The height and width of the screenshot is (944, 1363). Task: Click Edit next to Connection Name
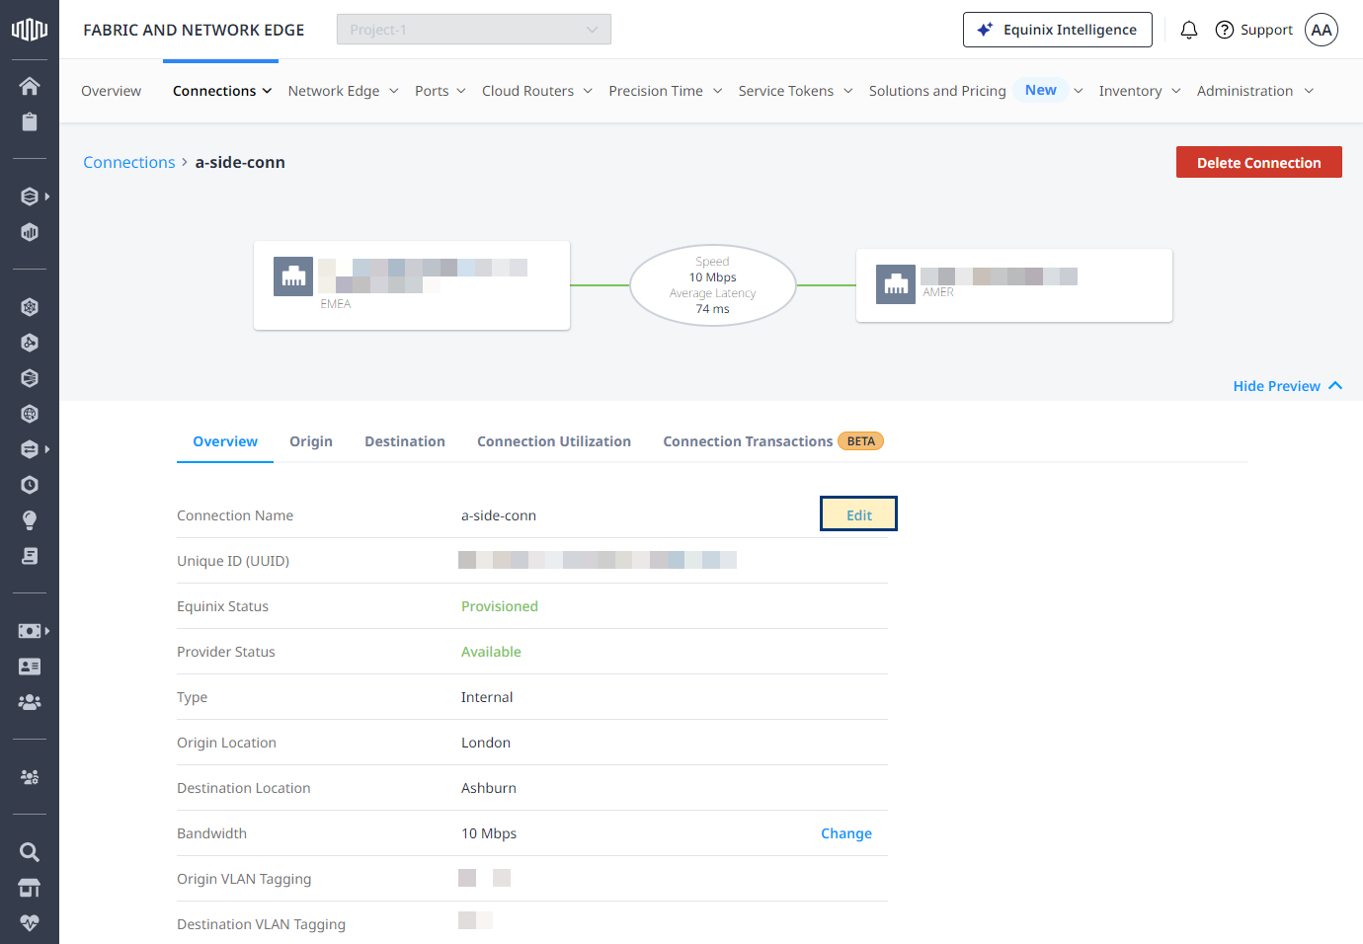click(858, 513)
